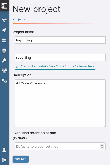This screenshot has width=110, height=165.
Task: Open the rocket executions icon
Action: [x=4, y=30]
